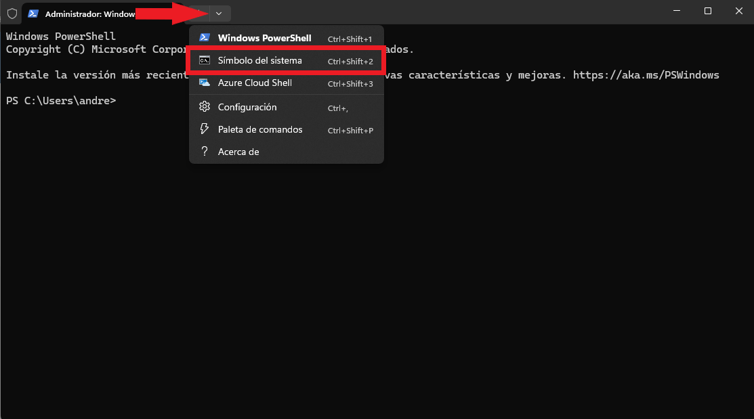Click the PowerShell icon in tab
This screenshot has height=419, width=754.
pyautogui.click(x=33, y=14)
